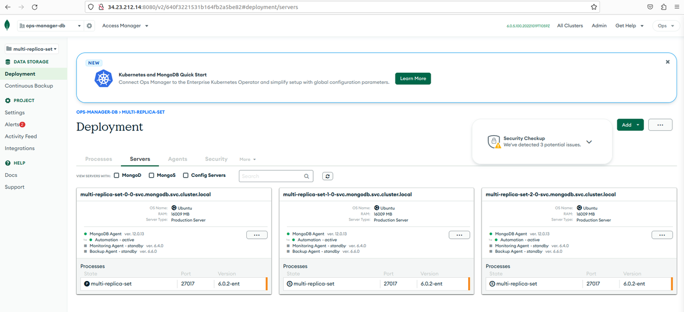
Task: Open the Get Help dropdown
Action: coord(629,26)
